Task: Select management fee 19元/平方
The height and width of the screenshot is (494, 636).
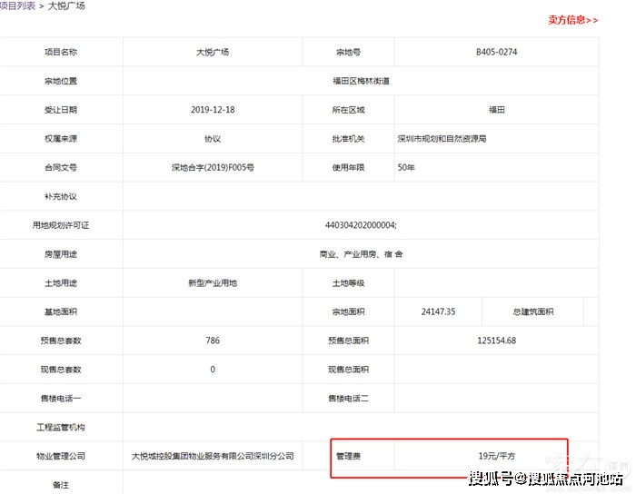Action: coord(496,456)
